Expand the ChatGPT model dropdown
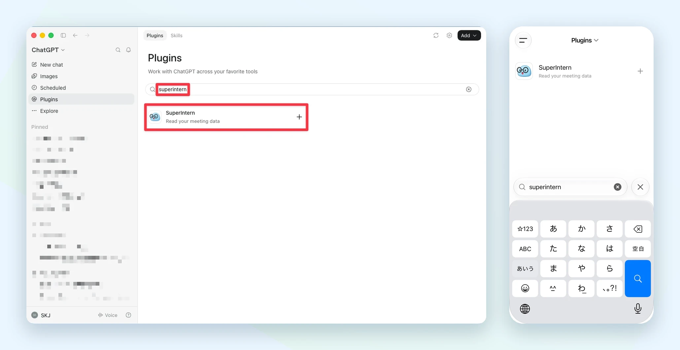The width and height of the screenshot is (680, 350). coord(48,50)
